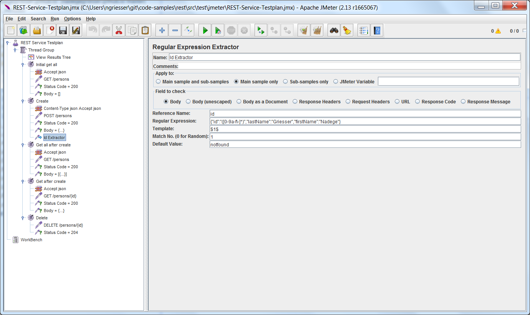Click the Clear results icon
Image resolution: width=530 pixels, height=315 pixels.
click(304, 30)
